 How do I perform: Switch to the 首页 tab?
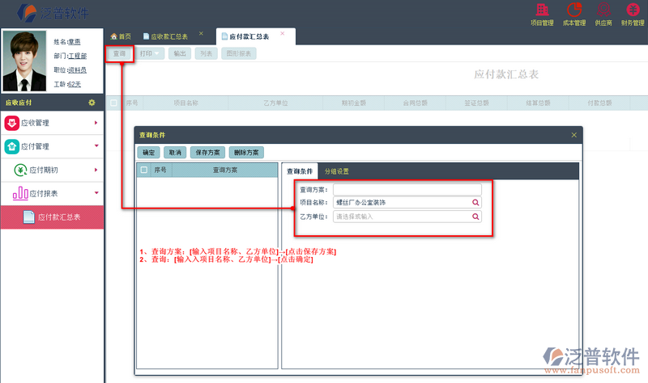(x=121, y=36)
